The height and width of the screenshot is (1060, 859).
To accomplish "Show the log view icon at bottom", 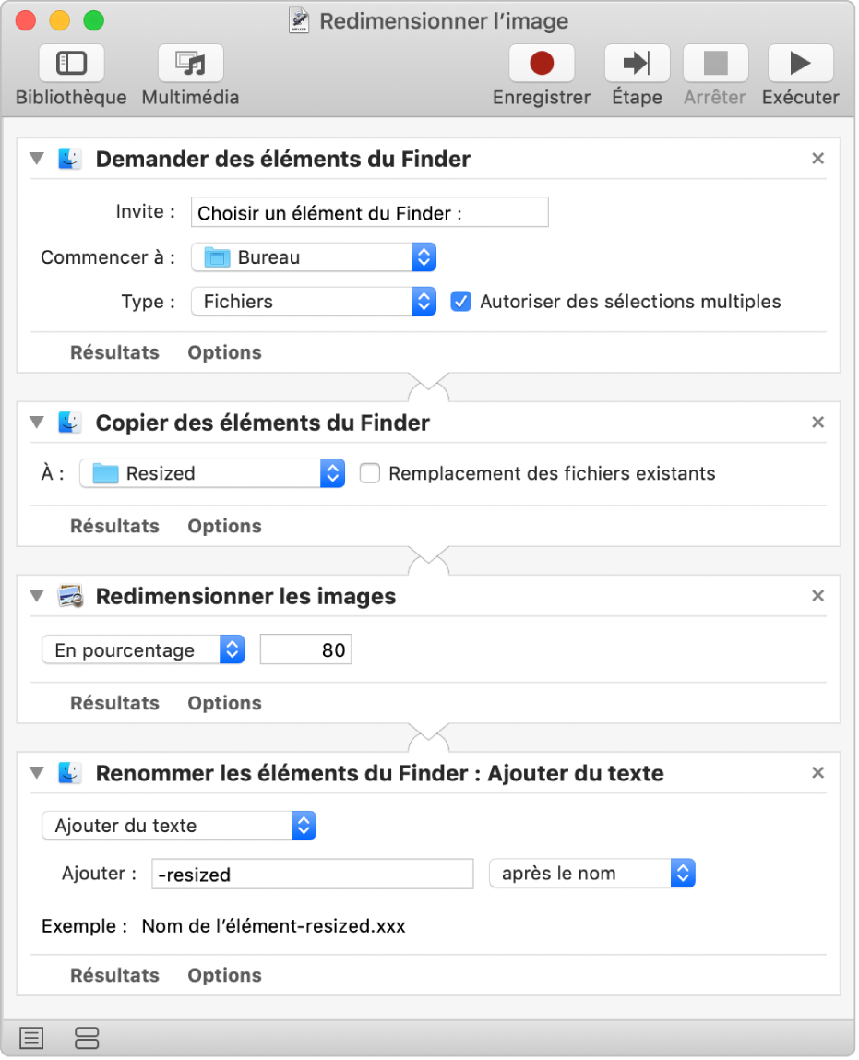I will point(31,1038).
